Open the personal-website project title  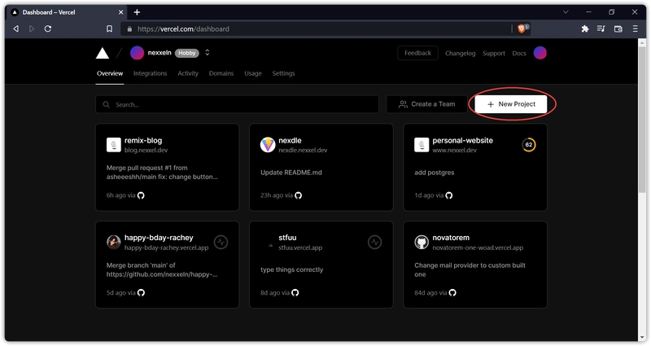coord(462,140)
